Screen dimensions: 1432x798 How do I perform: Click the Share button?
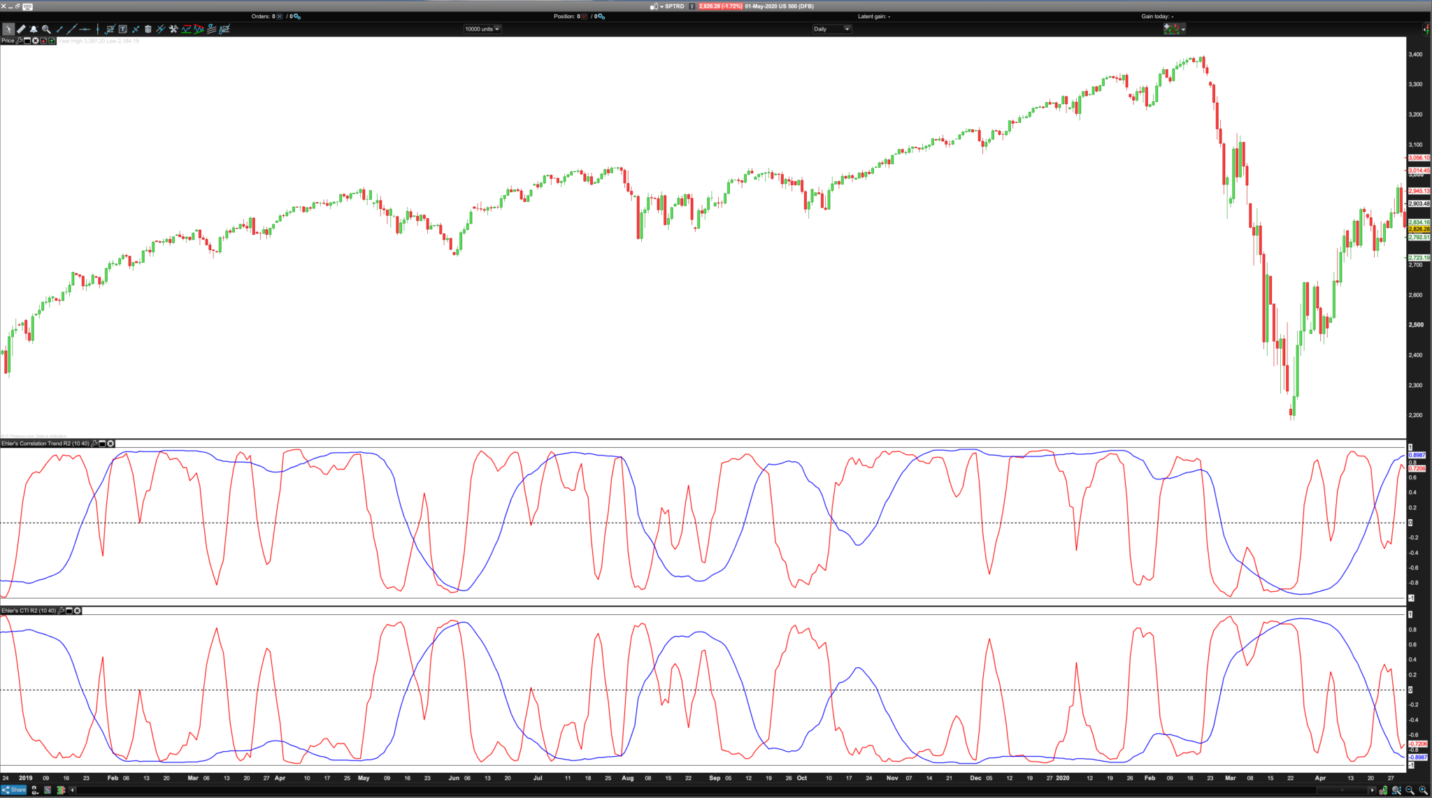coord(14,790)
